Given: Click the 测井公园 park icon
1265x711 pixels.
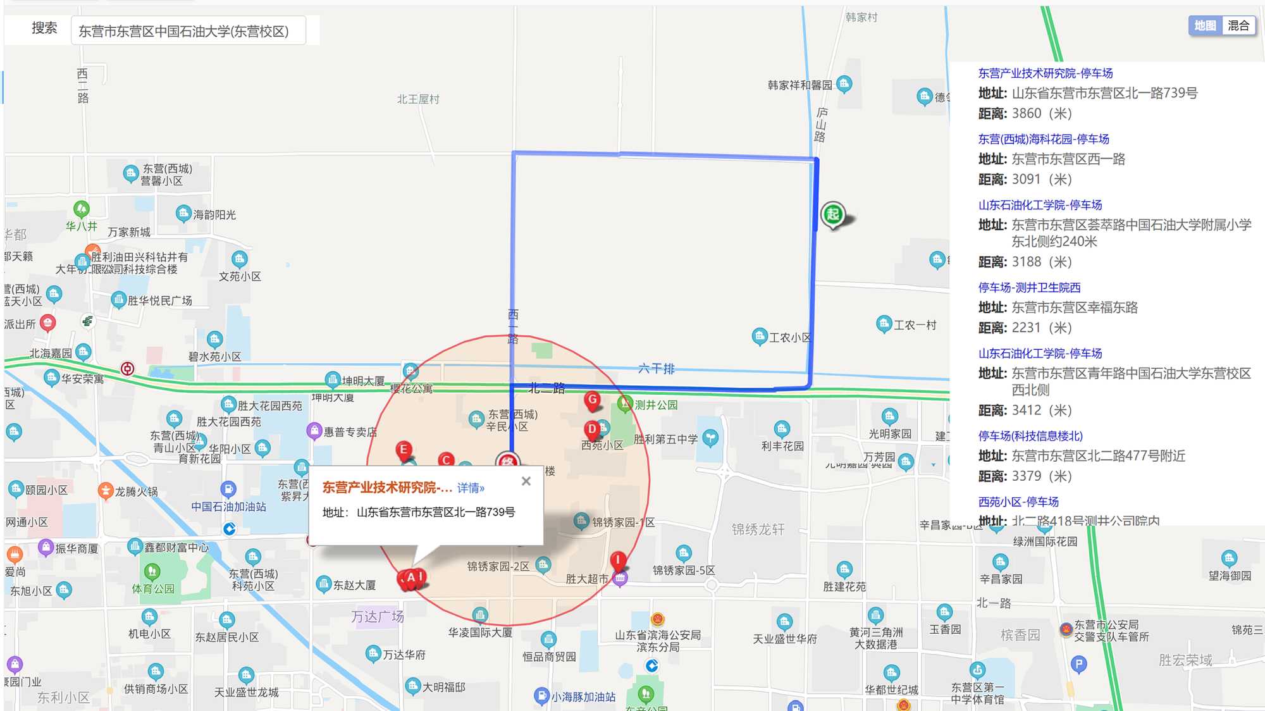Looking at the screenshot, I should tap(625, 404).
